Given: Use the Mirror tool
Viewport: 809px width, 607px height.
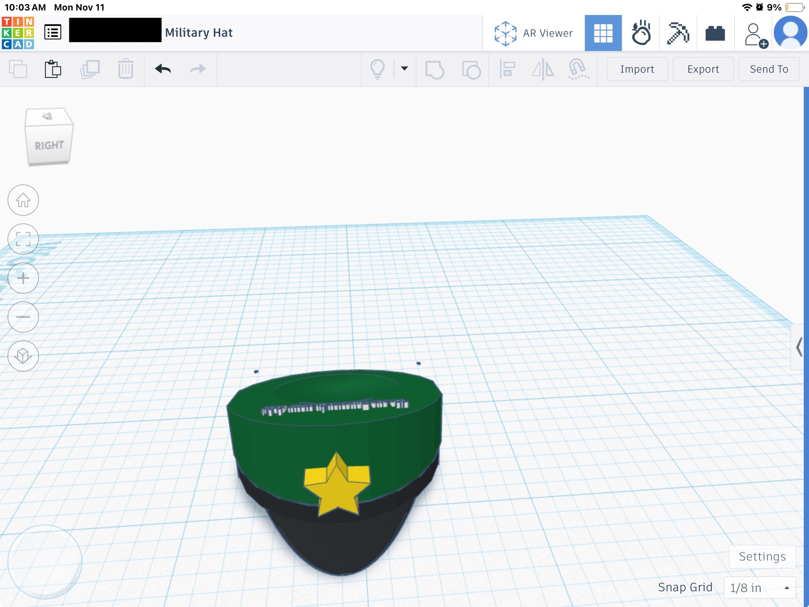Looking at the screenshot, I should [x=543, y=69].
